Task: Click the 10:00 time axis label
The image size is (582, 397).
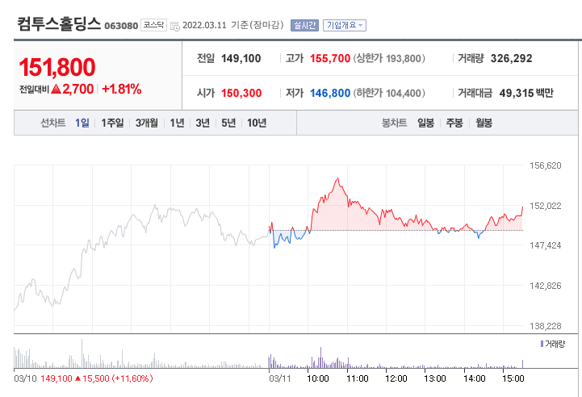Action: 318,378
